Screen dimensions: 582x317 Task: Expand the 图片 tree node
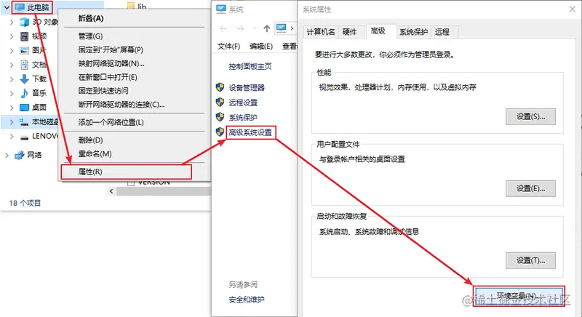pos(12,50)
